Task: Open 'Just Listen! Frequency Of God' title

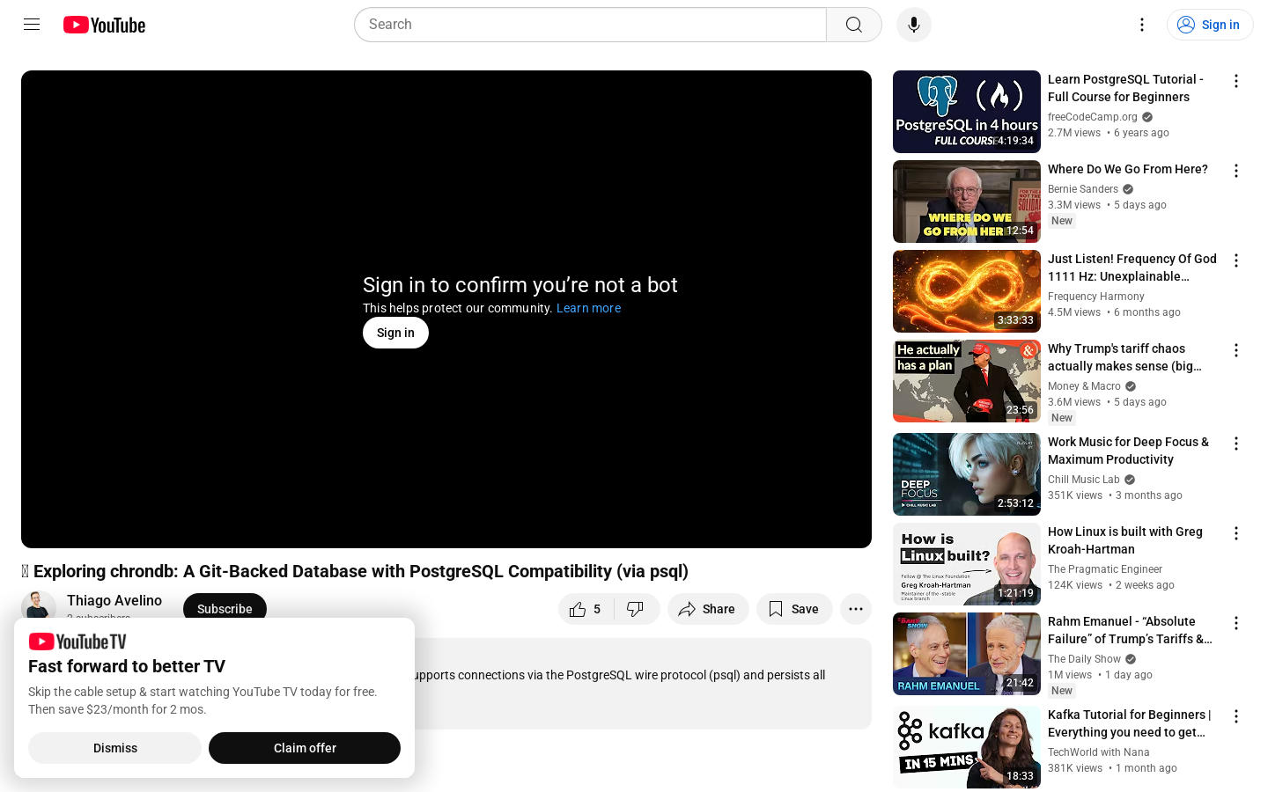Action: coord(1132,268)
